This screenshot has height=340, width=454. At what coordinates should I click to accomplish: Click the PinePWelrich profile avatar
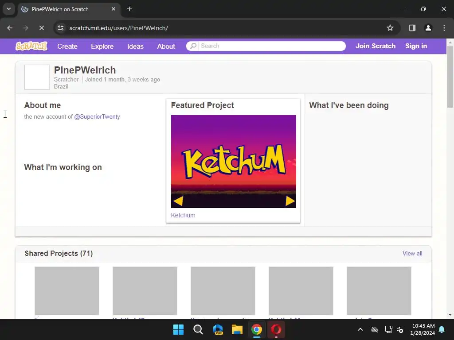pyautogui.click(x=37, y=77)
